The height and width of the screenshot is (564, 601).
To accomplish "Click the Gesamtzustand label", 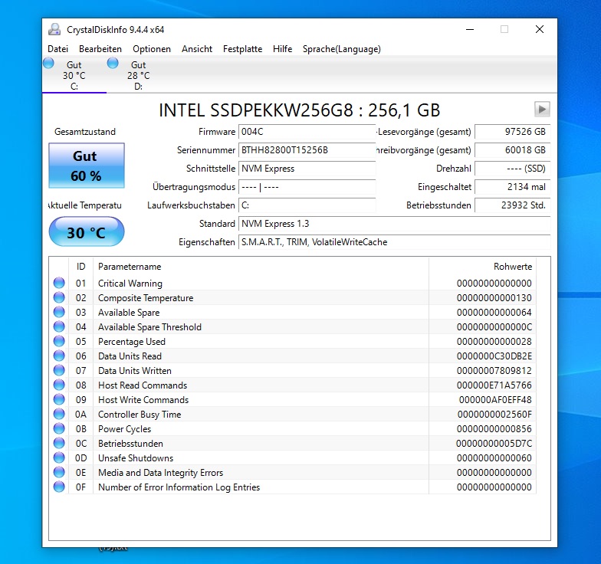I will pos(85,132).
